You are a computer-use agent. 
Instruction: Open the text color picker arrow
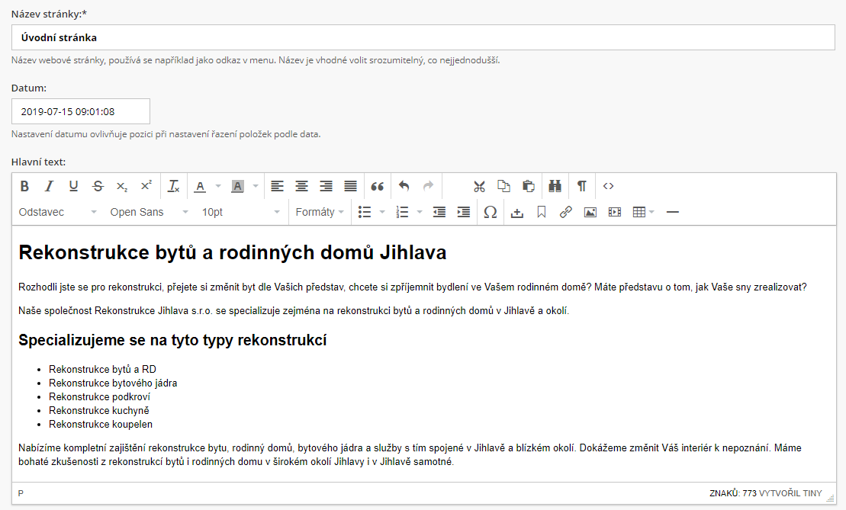click(x=218, y=186)
